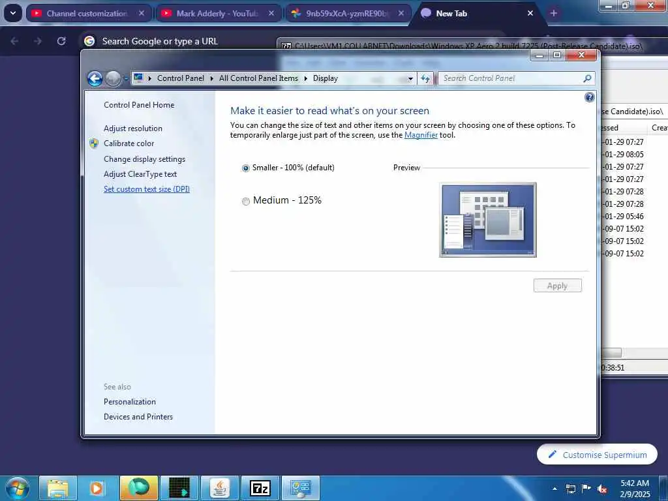
Task: Open Personalization under See also
Action: 130,402
